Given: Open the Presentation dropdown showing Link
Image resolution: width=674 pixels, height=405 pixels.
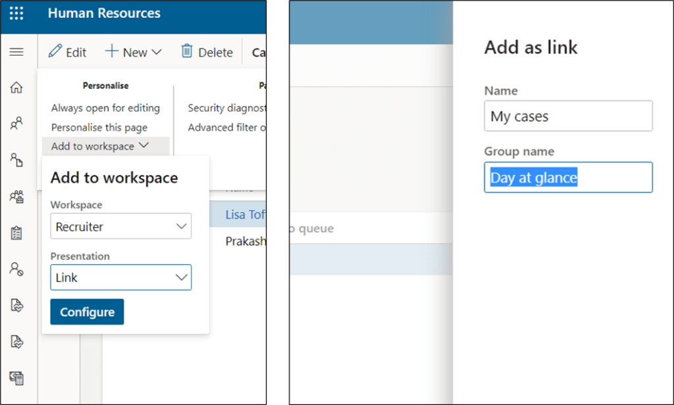Looking at the screenshot, I should coord(120,277).
